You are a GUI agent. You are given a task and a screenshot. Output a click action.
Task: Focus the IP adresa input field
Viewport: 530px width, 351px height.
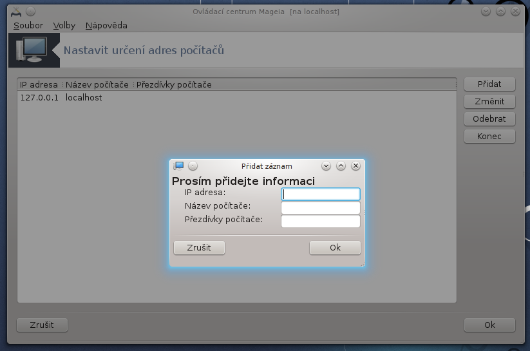pyautogui.click(x=321, y=194)
